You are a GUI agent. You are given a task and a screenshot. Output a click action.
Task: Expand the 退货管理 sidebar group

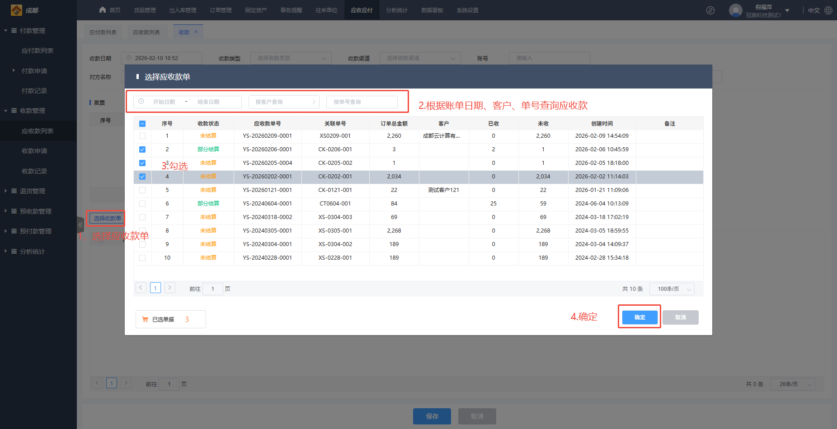point(33,191)
